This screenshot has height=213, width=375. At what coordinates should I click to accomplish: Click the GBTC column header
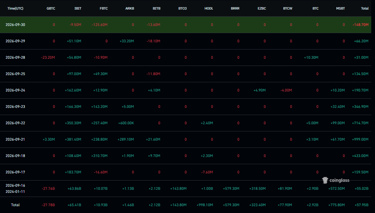[x=51, y=8]
